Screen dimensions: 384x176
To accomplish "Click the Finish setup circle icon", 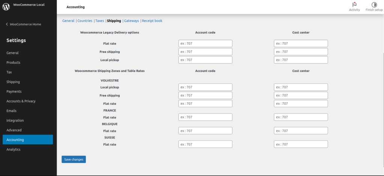I will coord(374,4).
